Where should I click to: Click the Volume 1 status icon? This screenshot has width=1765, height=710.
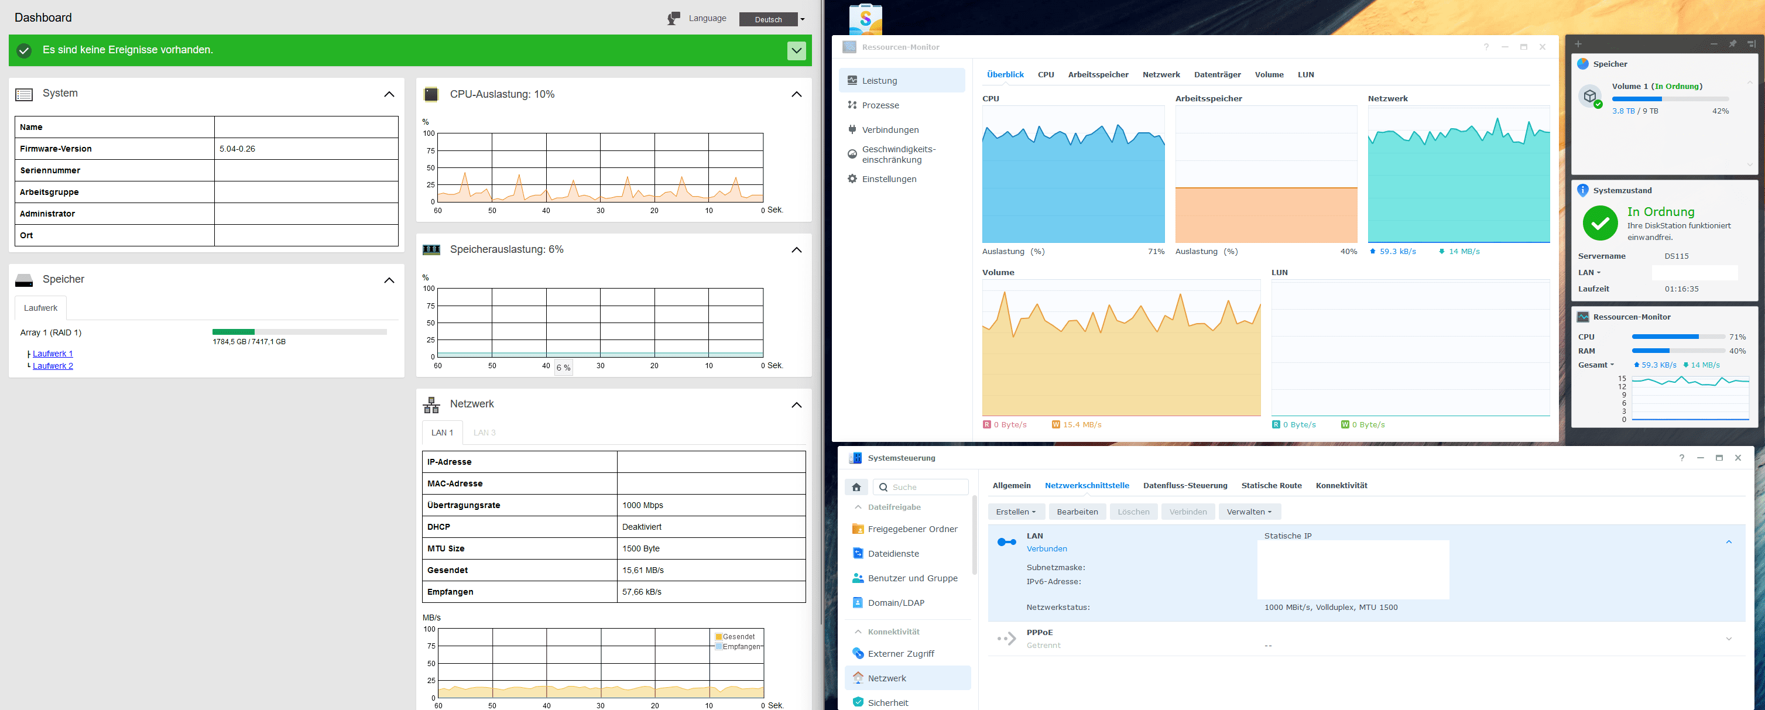[1591, 97]
